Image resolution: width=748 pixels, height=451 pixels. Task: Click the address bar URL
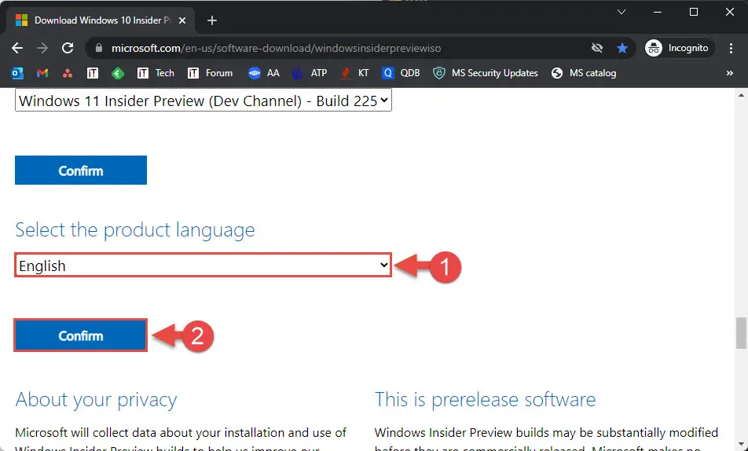point(276,48)
